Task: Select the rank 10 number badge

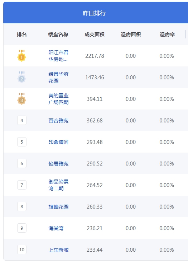Action: click(22, 250)
